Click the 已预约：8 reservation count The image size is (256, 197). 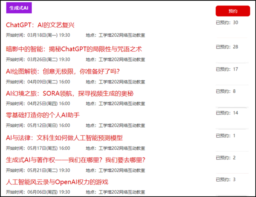pyautogui.click(x=226, y=91)
